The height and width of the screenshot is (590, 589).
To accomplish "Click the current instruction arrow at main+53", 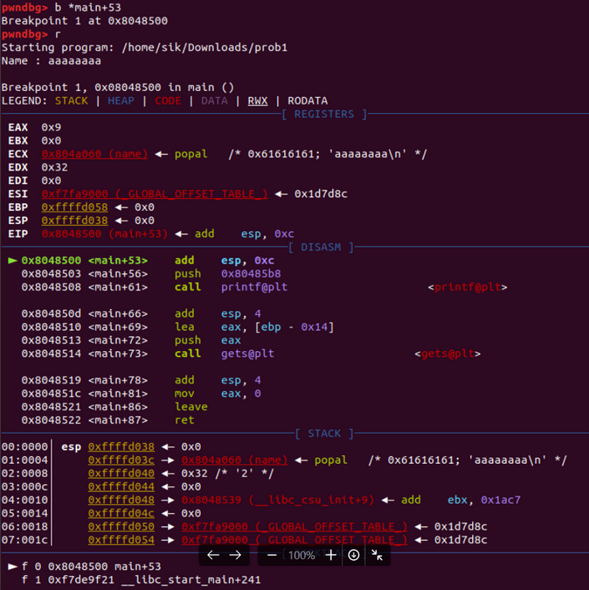I will click(x=13, y=261).
